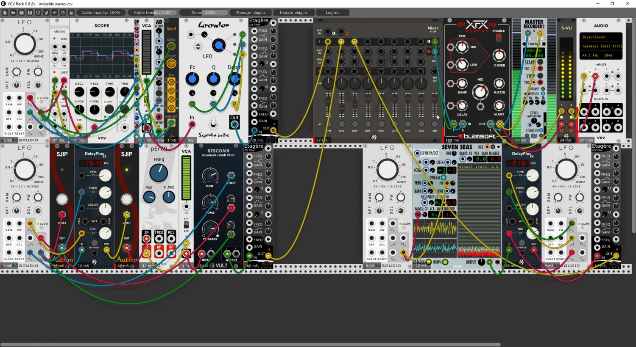The width and height of the screenshot is (636, 347).
Task: Open the Speakers audio device selector
Action: click(x=601, y=46)
